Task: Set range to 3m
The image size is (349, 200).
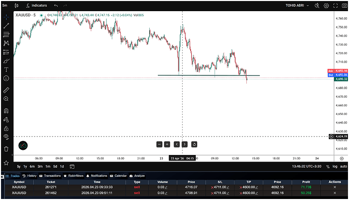Action: point(40,167)
